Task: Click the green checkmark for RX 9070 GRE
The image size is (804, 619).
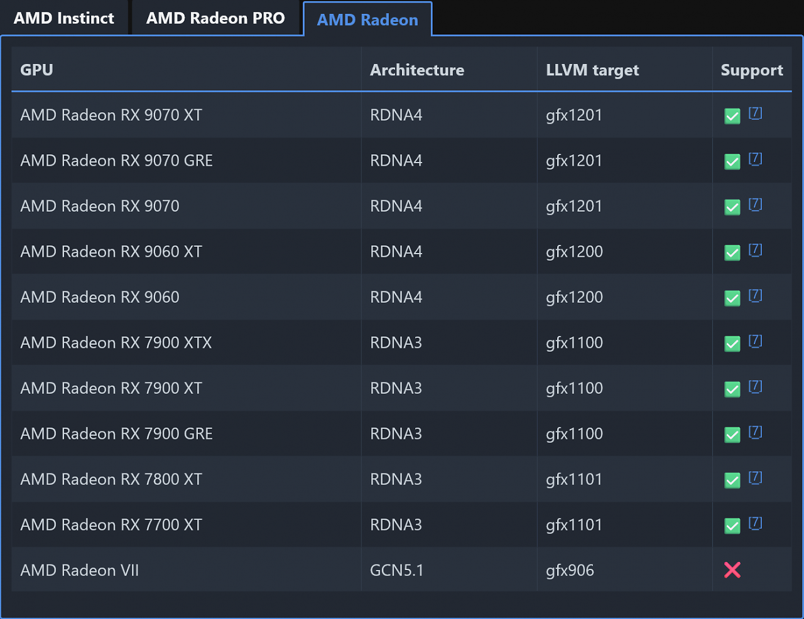Action: (732, 161)
